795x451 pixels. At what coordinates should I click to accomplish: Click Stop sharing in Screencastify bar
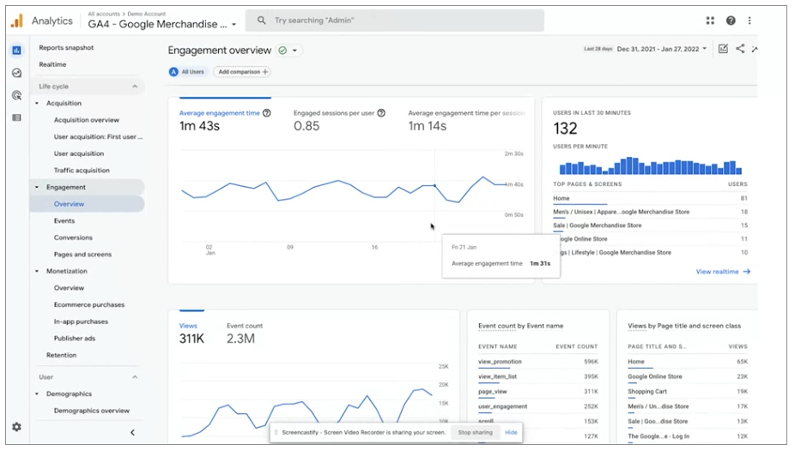pyautogui.click(x=475, y=433)
